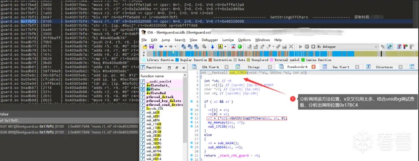Close the Strings tab

coord(270,67)
